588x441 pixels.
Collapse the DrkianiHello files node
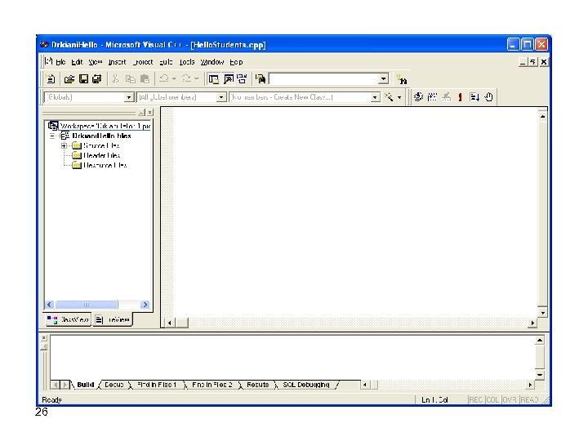coord(52,136)
